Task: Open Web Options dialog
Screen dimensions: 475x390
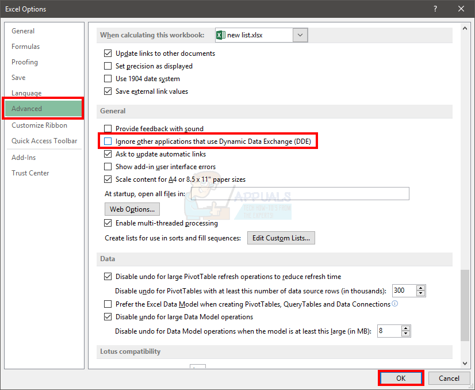Action: 132,209
